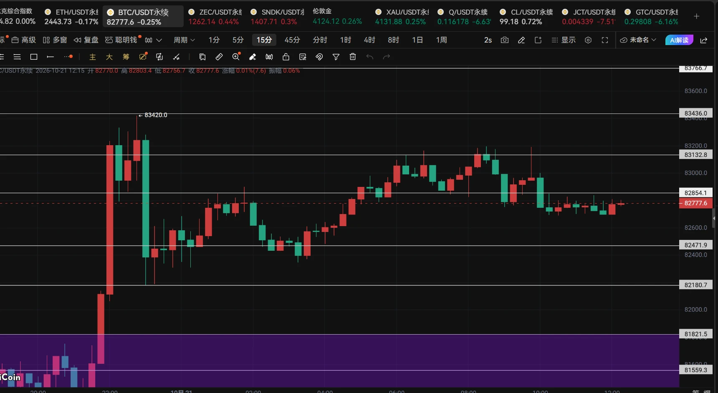718x393 pixels.
Task: Click the share arrow icon
Action: pyautogui.click(x=703, y=40)
